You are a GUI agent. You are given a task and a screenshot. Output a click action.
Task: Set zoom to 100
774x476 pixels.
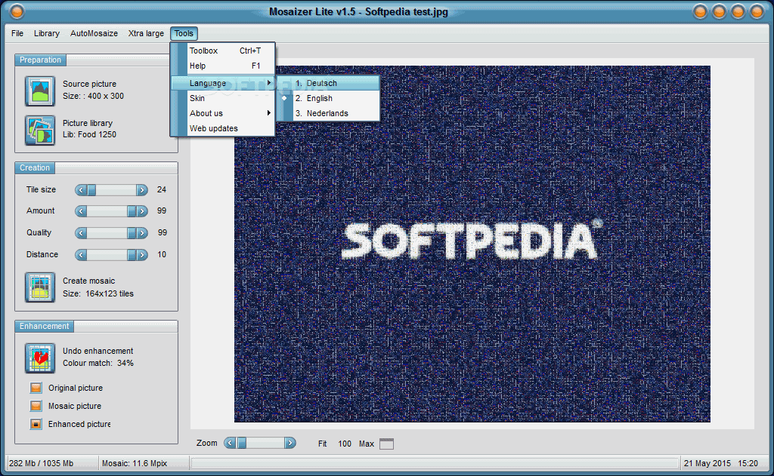(x=345, y=444)
